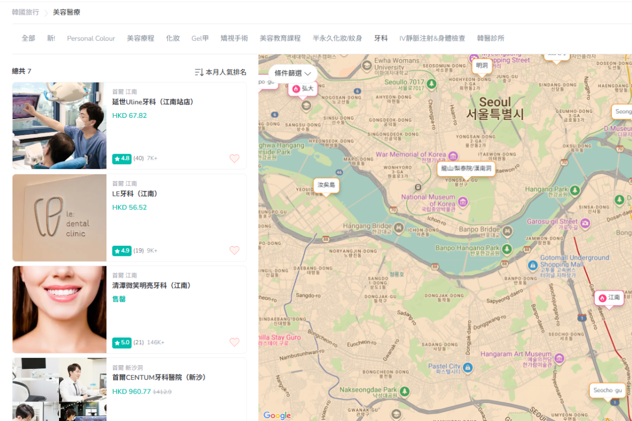Select the 全部 category tab

pyautogui.click(x=28, y=38)
